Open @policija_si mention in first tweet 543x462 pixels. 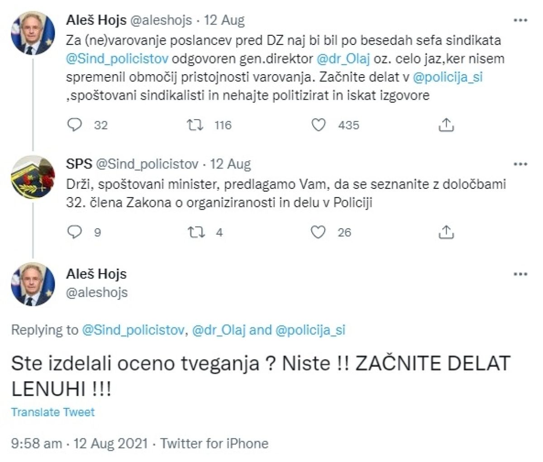[x=448, y=77]
